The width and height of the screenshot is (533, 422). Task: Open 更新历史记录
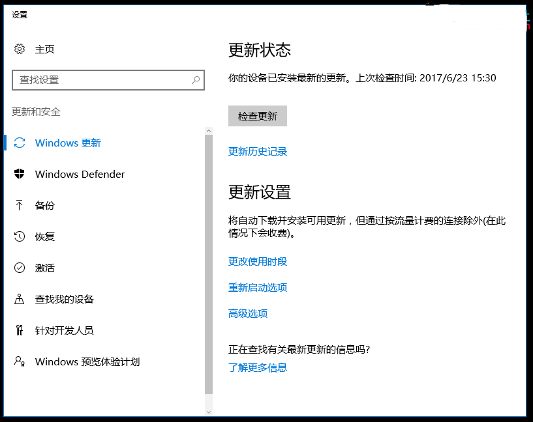coord(258,151)
